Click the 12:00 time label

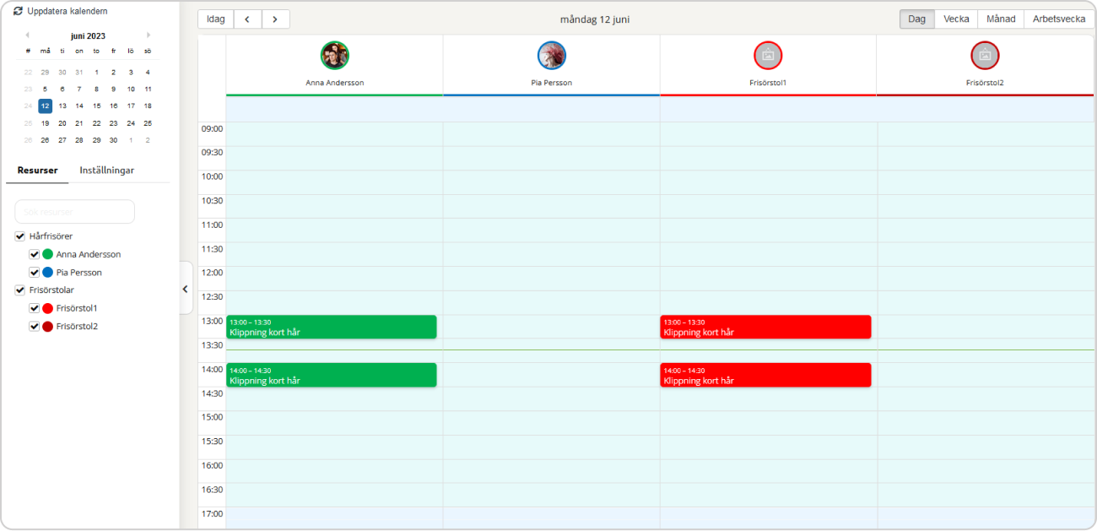[212, 273]
